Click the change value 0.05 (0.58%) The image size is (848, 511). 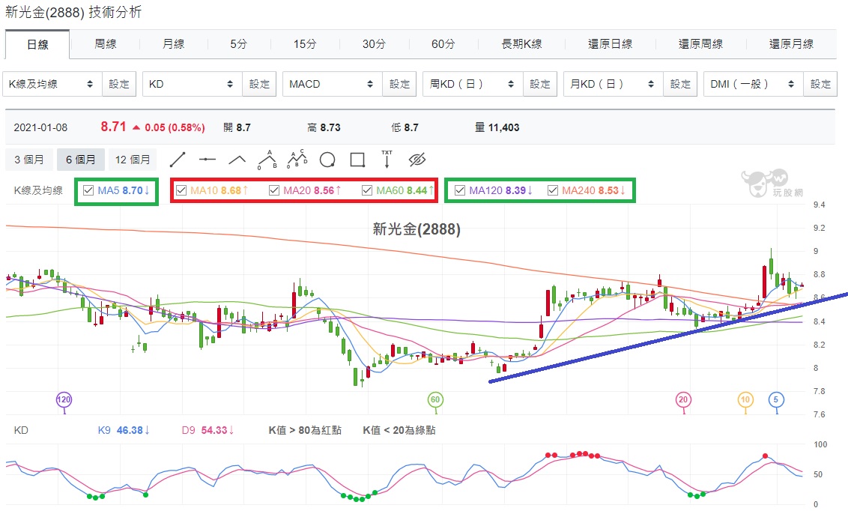(x=175, y=127)
